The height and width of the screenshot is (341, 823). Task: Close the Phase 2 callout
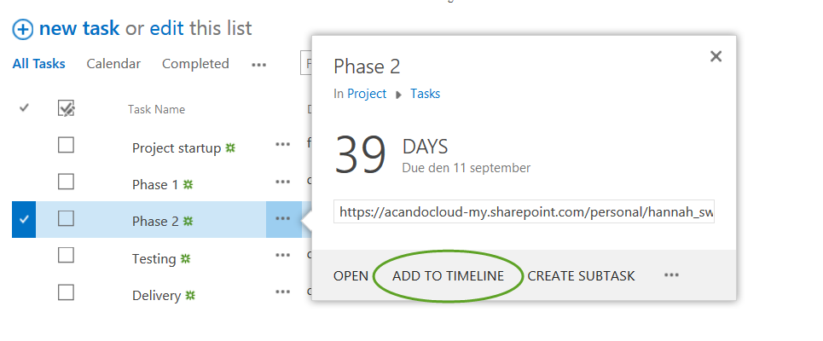[716, 56]
